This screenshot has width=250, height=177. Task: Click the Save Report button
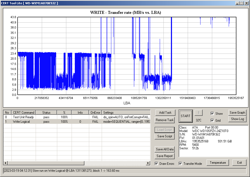pyautogui.click(x=165, y=156)
